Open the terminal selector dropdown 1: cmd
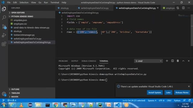The width and height of the screenshot is (193, 108). point(148,61)
